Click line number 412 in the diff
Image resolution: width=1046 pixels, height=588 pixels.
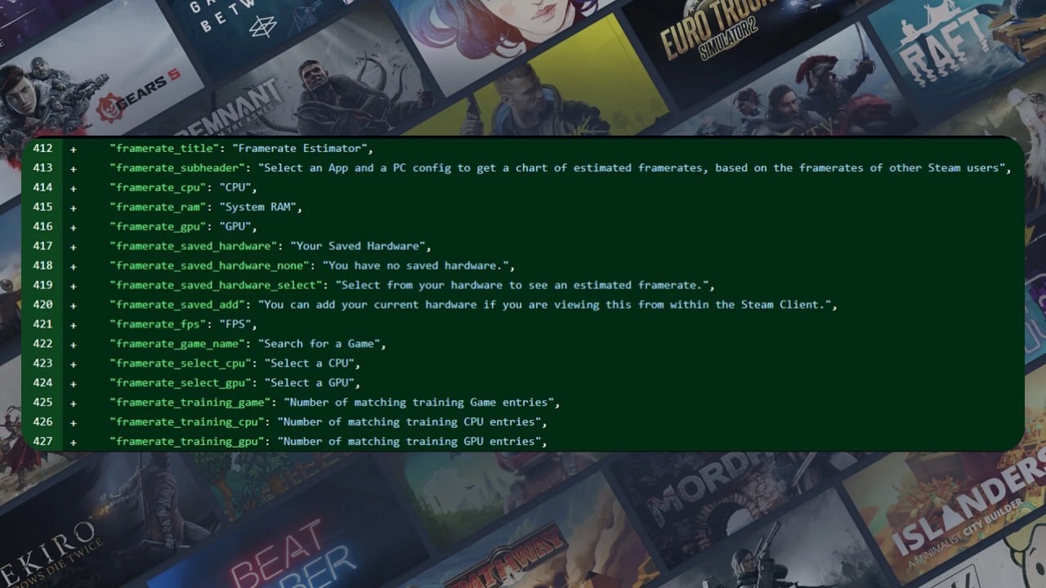coord(42,149)
